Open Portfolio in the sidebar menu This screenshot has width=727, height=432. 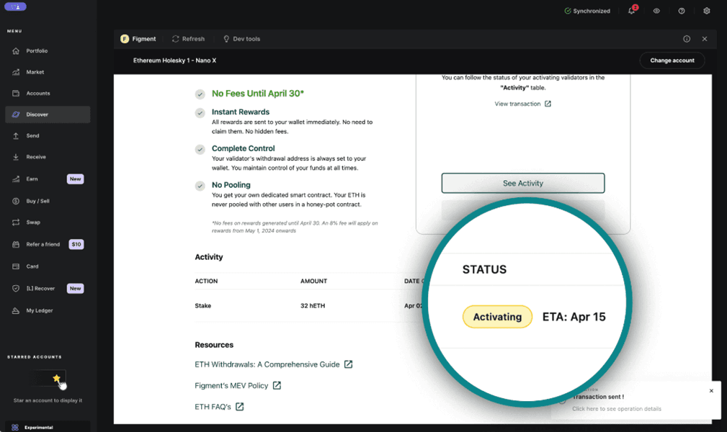click(37, 51)
